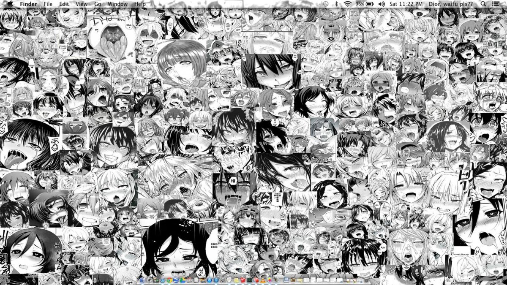Click the Edit menu
Image resolution: width=507 pixels, height=285 pixels.
pyautogui.click(x=64, y=4)
